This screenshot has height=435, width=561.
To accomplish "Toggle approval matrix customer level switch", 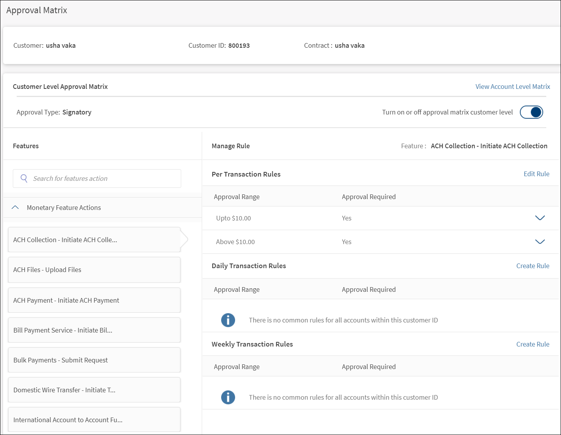I will (x=531, y=112).
